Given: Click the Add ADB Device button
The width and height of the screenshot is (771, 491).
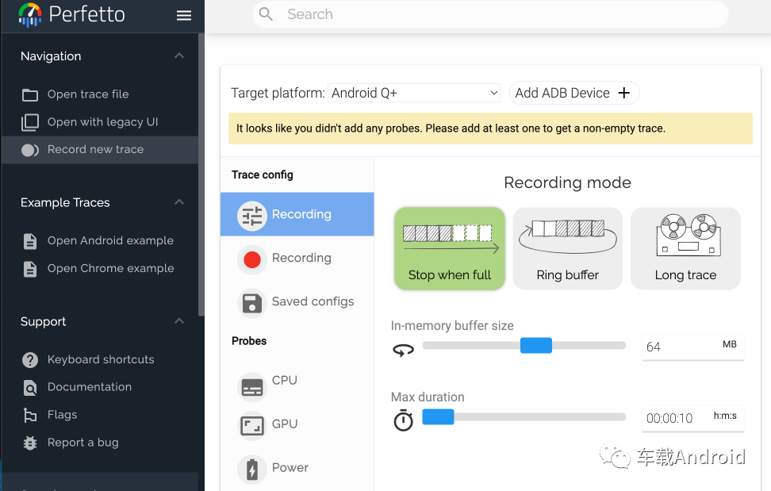Looking at the screenshot, I should click(573, 93).
